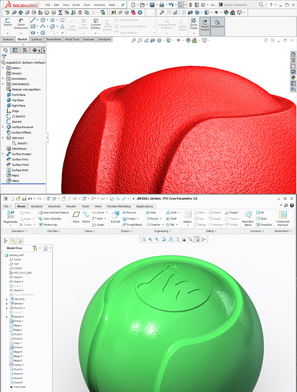Click the Shell tool in Creo
Image resolution: width=297 pixels, height=392 pixels.
point(171,219)
